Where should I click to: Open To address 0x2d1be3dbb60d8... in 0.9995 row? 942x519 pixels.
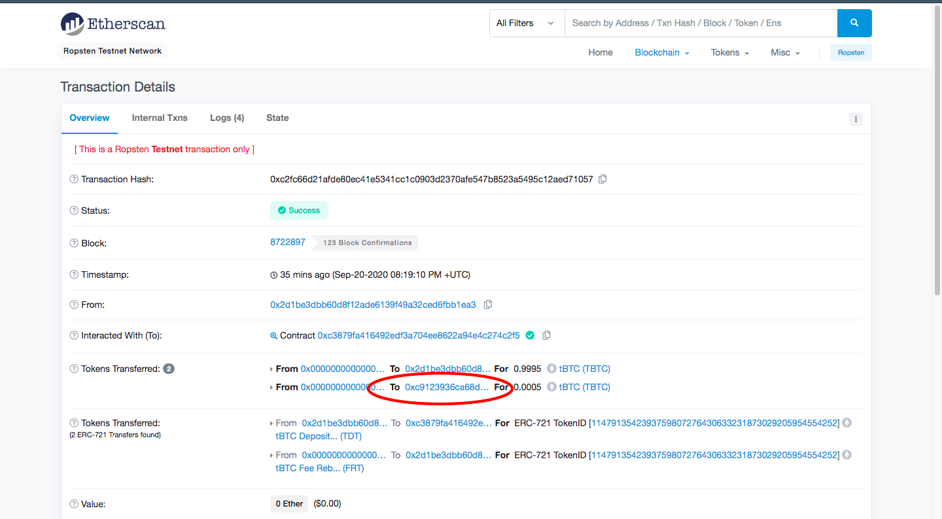[448, 369]
